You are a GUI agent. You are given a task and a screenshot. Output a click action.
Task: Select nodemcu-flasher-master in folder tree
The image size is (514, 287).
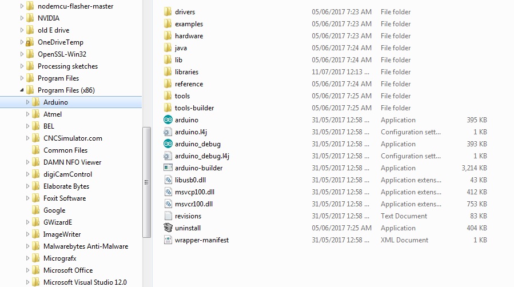pyautogui.click(x=75, y=6)
